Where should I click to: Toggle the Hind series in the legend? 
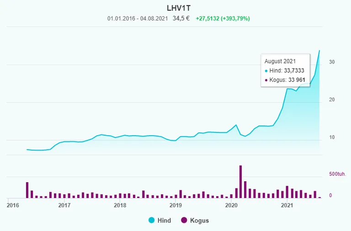(x=160, y=220)
